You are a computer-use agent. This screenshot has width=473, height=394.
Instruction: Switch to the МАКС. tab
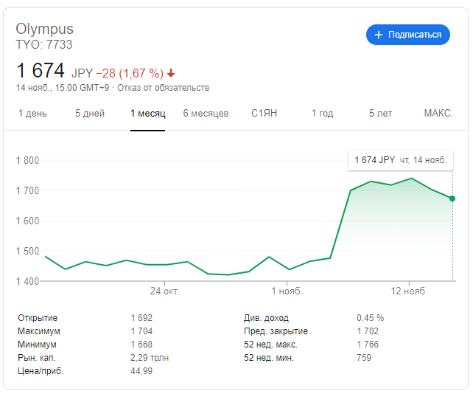click(x=438, y=114)
